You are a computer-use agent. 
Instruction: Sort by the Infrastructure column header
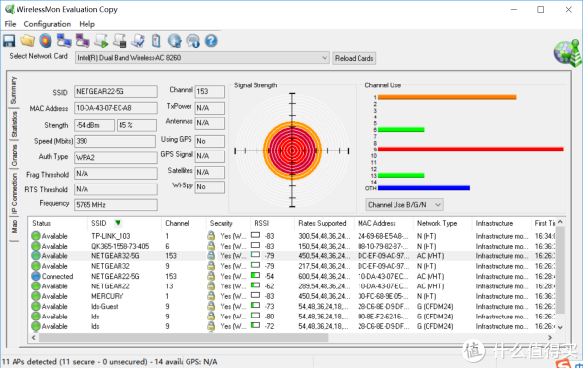(495, 223)
